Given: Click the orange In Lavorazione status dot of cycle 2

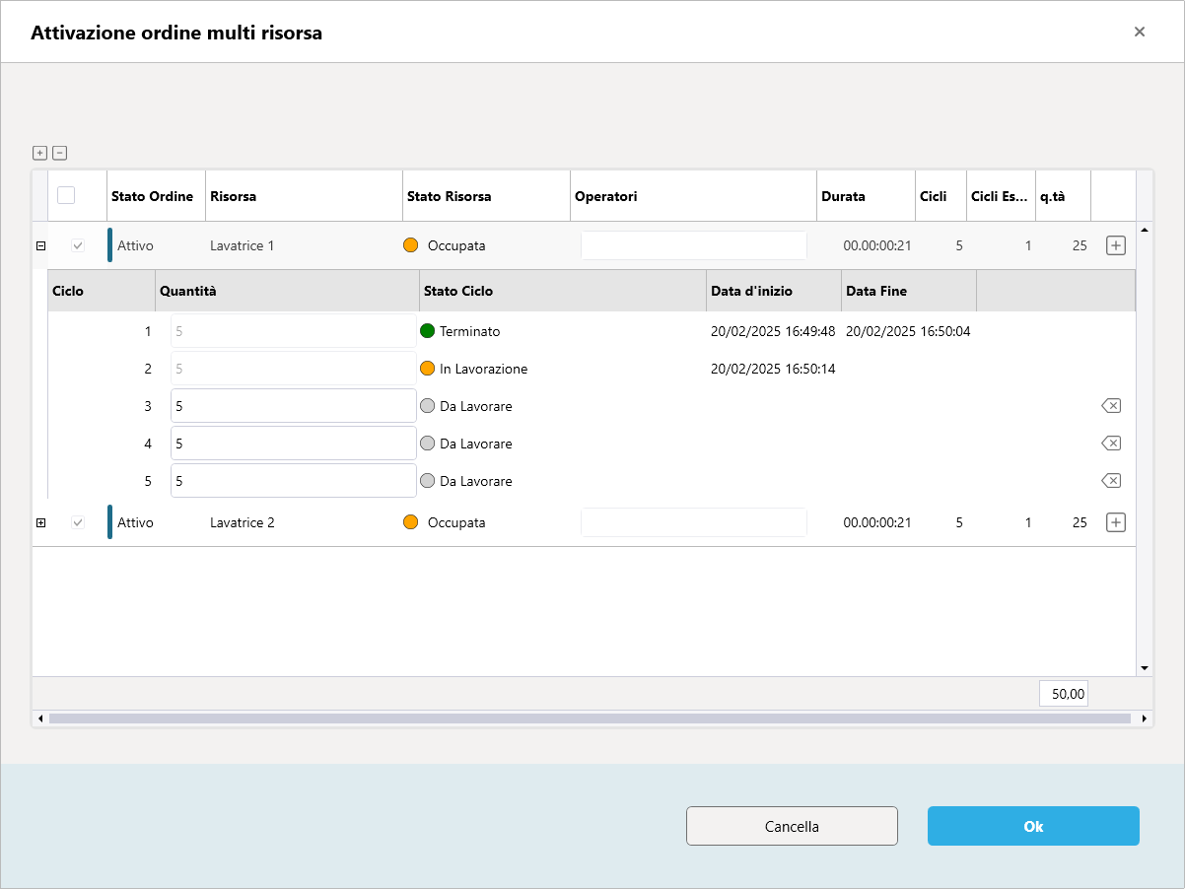Looking at the screenshot, I should 428,369.
